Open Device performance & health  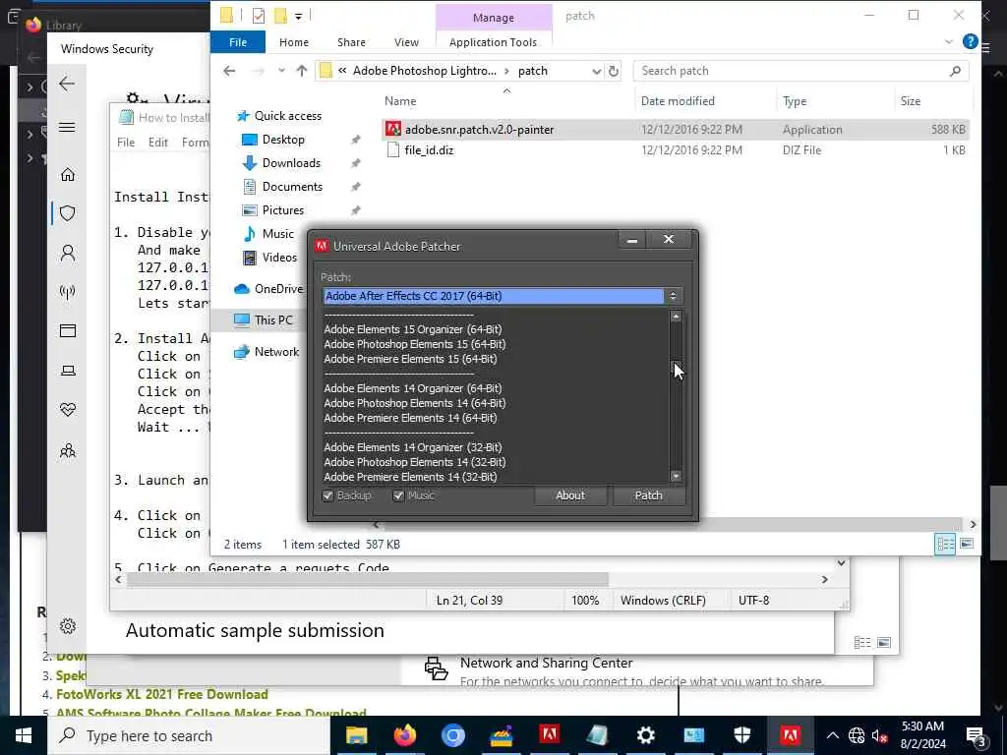tap(68, 410)
